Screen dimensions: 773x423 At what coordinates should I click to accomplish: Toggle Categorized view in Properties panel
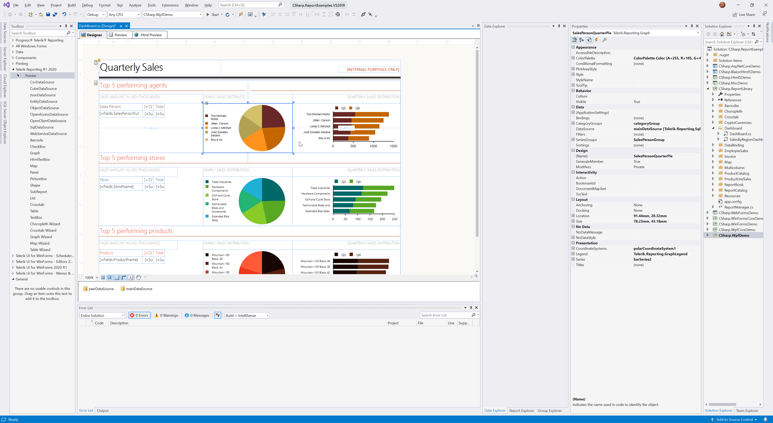coord(575,40)
